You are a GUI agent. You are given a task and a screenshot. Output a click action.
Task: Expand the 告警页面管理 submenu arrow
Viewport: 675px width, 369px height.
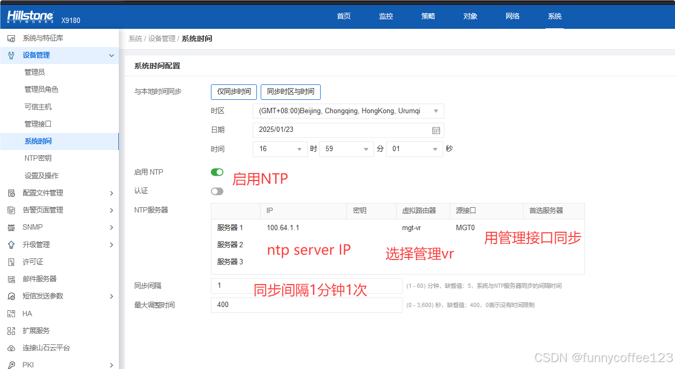click(111, 210)
